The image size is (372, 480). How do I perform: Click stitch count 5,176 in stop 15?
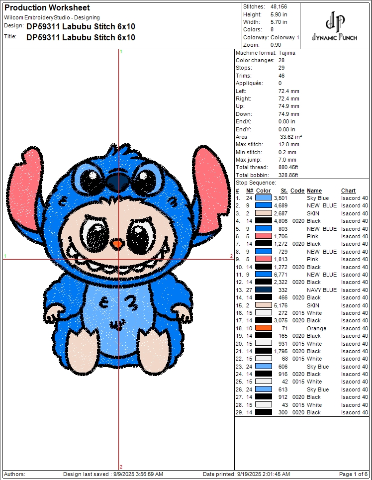(281, 305)
